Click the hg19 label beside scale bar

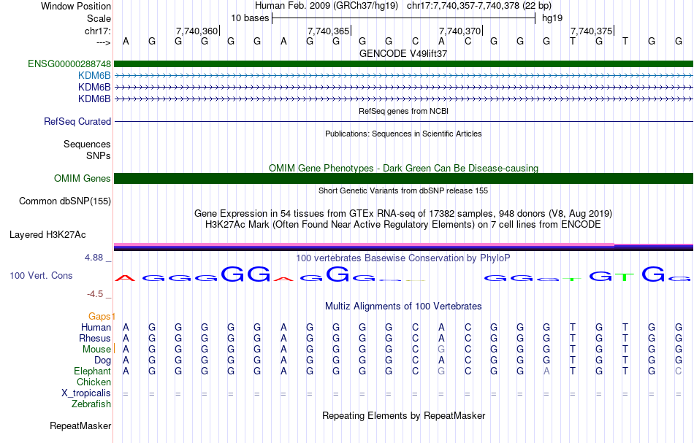click(x=552, y=18)
